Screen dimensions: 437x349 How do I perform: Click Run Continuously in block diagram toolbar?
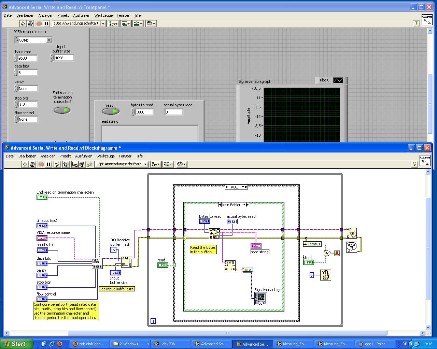click(32, 164)
